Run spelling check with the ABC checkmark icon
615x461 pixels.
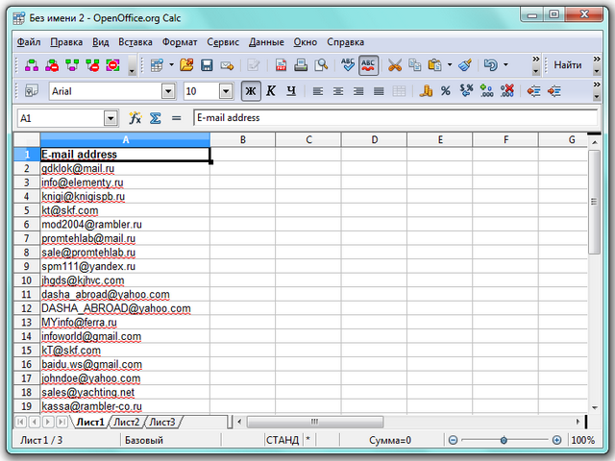point(348,65)
